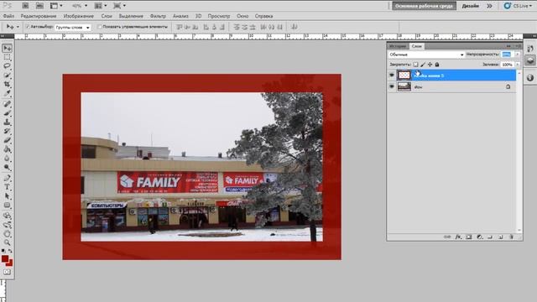Toggle the Автовыбор checkbox
Screen dimensions: 537x302
pos(28,27)
